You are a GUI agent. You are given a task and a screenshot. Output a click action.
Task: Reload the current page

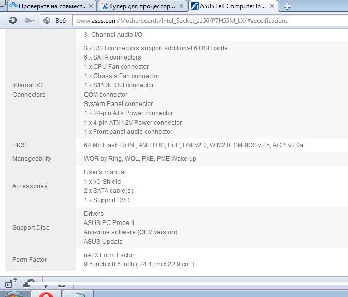13,20
